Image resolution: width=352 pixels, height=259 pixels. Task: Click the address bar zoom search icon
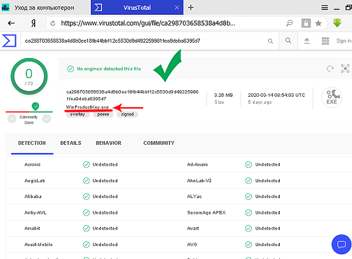tap(290, 23)
